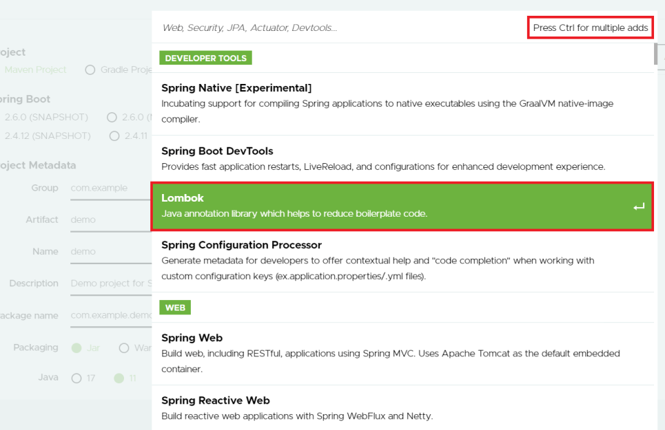This screenshot has height=430, width=665.
Task: Click the 'Press Ctrl for multiple adds' hint
Action: 591,28
